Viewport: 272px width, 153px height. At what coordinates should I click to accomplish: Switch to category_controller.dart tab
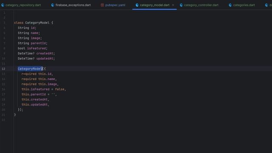coord(199,5)
